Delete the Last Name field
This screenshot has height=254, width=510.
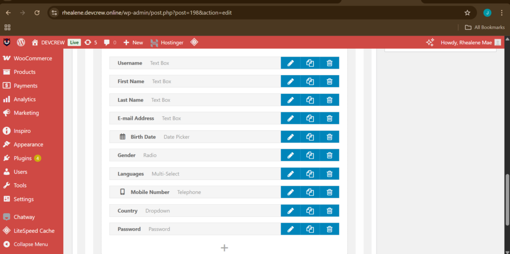(329, 100)
